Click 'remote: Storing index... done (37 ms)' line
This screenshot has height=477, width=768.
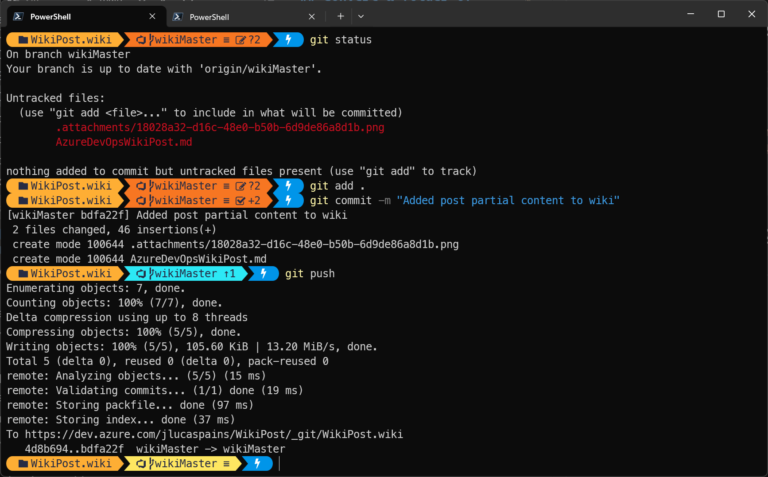[x=121, y=420]
